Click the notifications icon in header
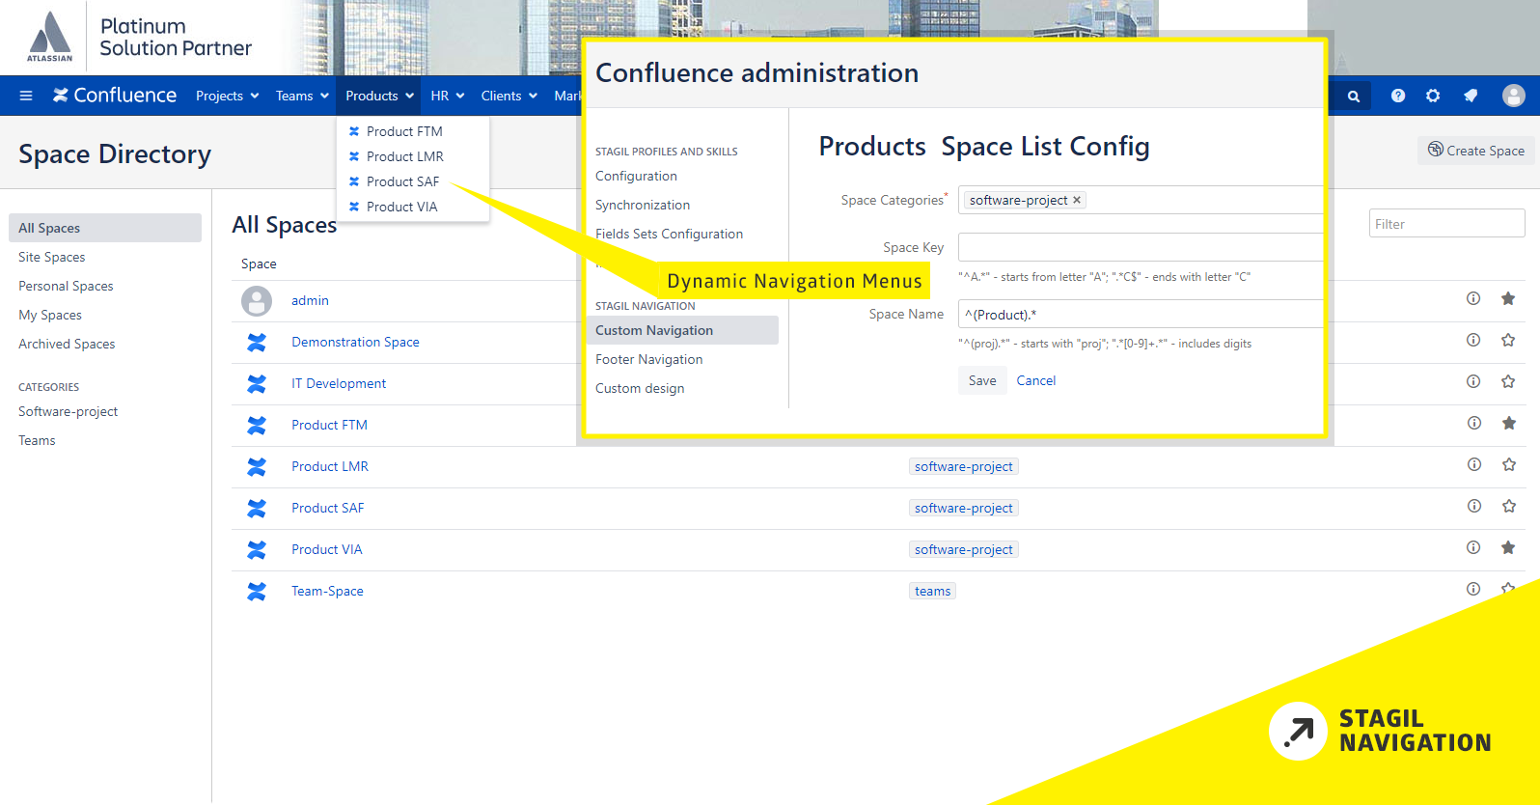The image size is (1540, 805). 1471,96
